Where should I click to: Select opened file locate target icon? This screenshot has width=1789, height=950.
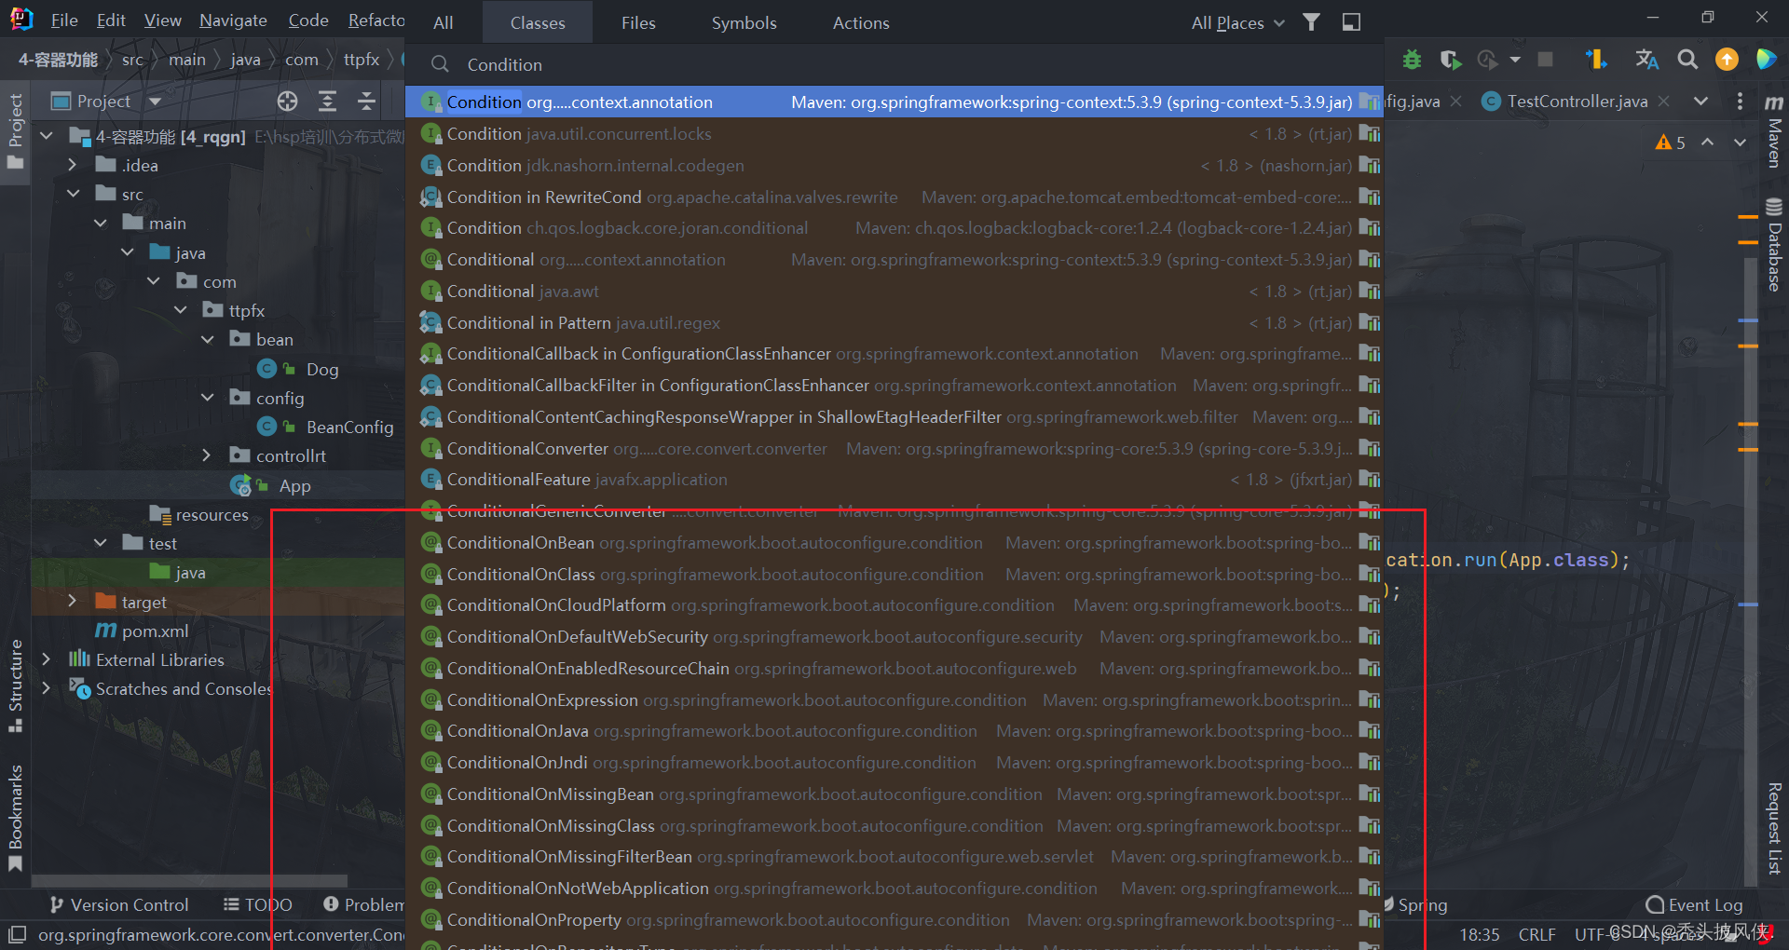[287, 101]
